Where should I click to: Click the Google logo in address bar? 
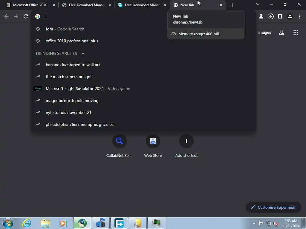(38, 16)
